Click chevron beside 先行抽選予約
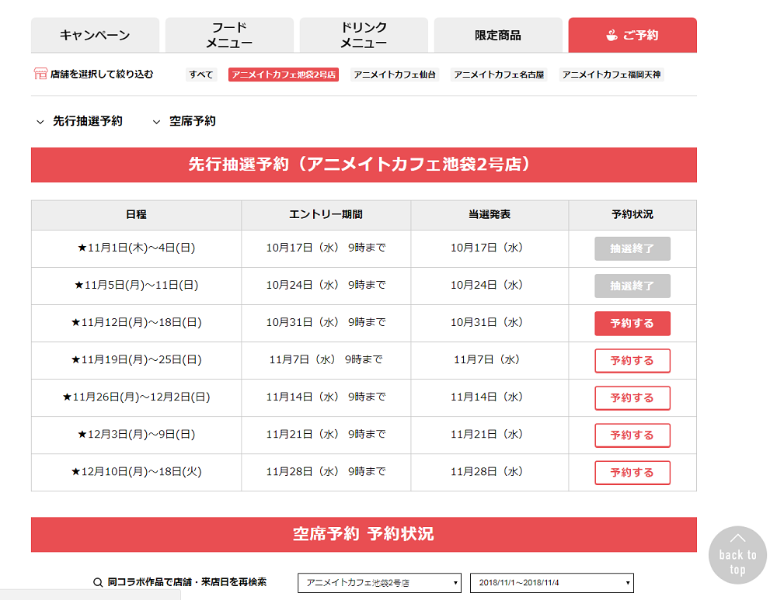 coord(40,122)
